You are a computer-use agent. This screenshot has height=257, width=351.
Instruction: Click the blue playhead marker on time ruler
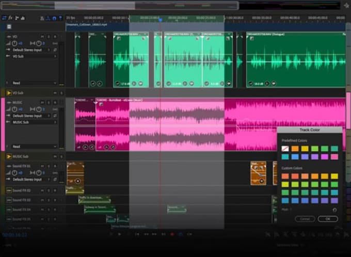(x=161, y=20)
